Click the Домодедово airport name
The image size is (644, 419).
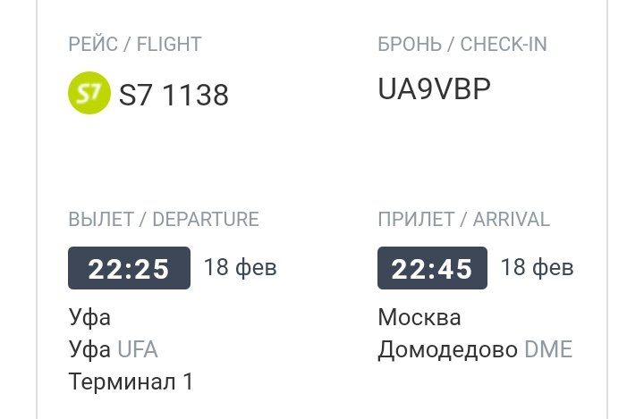tap(448, 350)
